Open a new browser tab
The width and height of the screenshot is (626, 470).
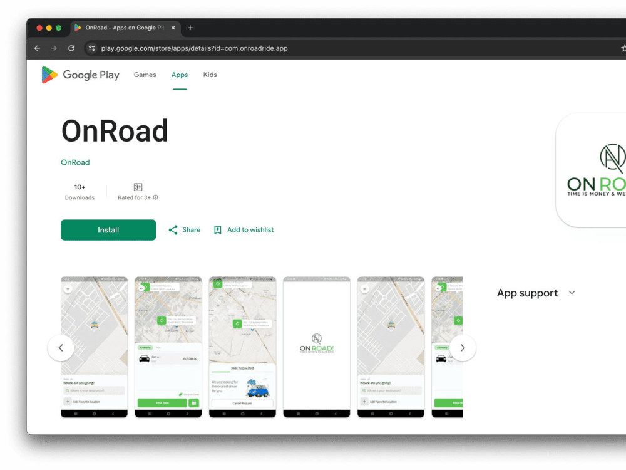(x=190, y=28)
